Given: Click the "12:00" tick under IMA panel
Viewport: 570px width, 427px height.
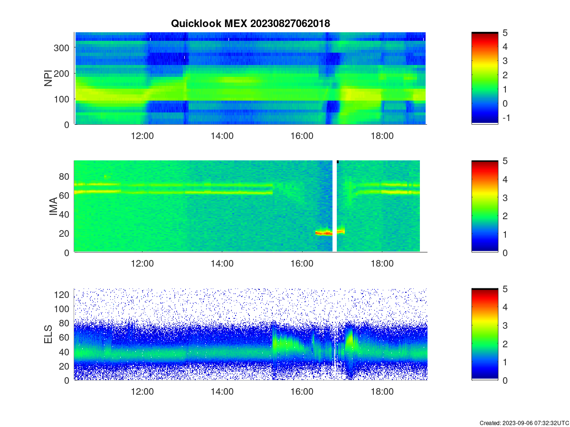Looking at the screenshot, I should pos(142,263).
